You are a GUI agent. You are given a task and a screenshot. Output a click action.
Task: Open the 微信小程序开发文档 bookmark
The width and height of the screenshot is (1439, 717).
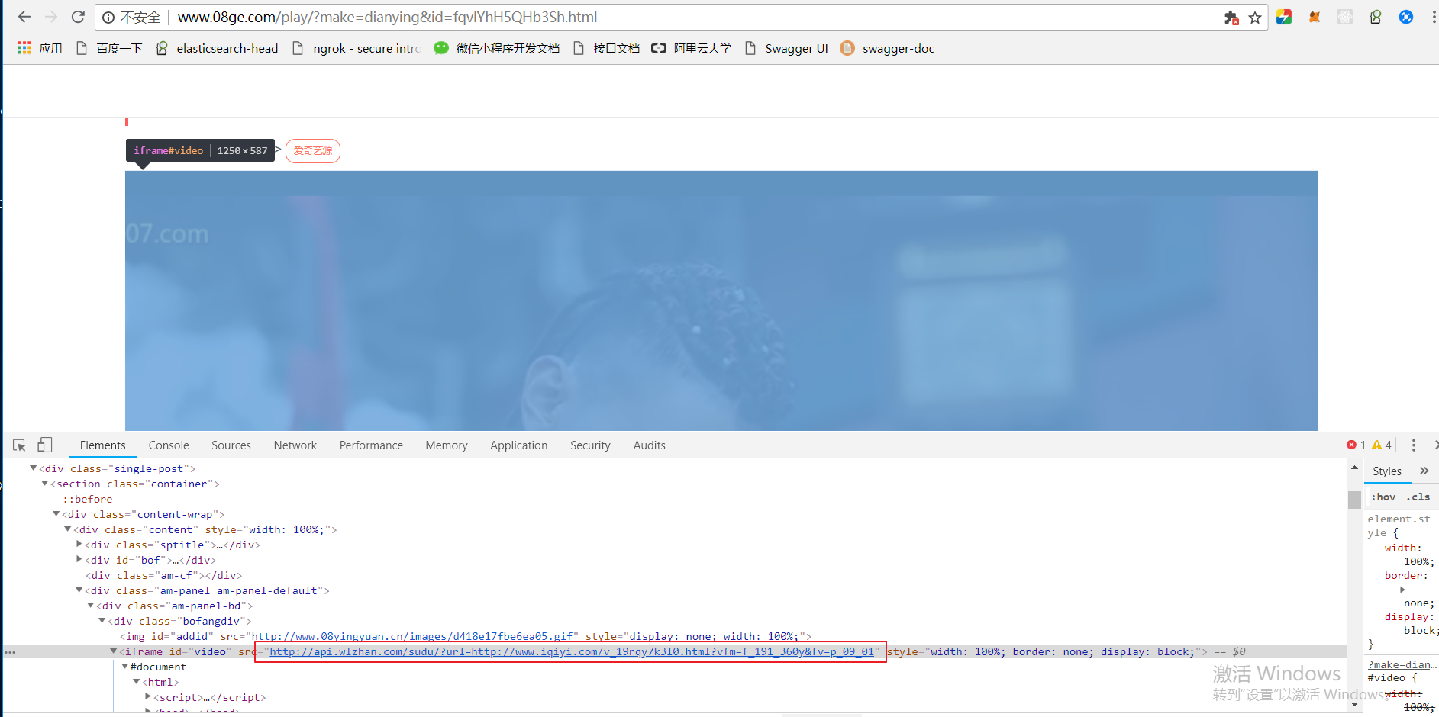coord(496,48)
